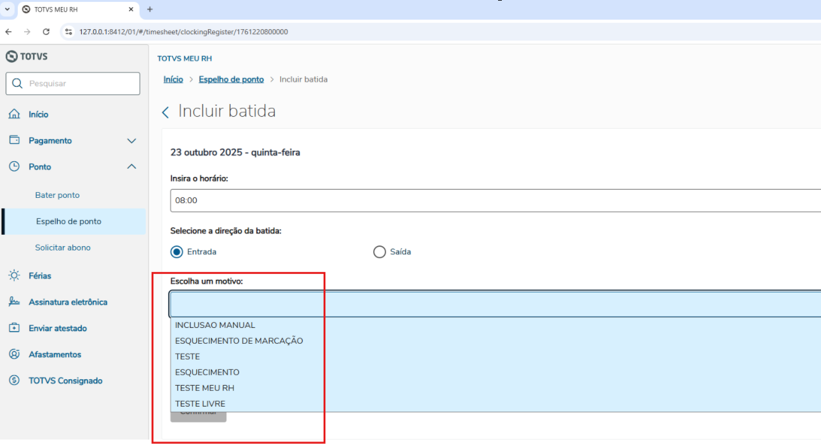Click the browser back arrow
821x444 pixels.
coord(8,32)
